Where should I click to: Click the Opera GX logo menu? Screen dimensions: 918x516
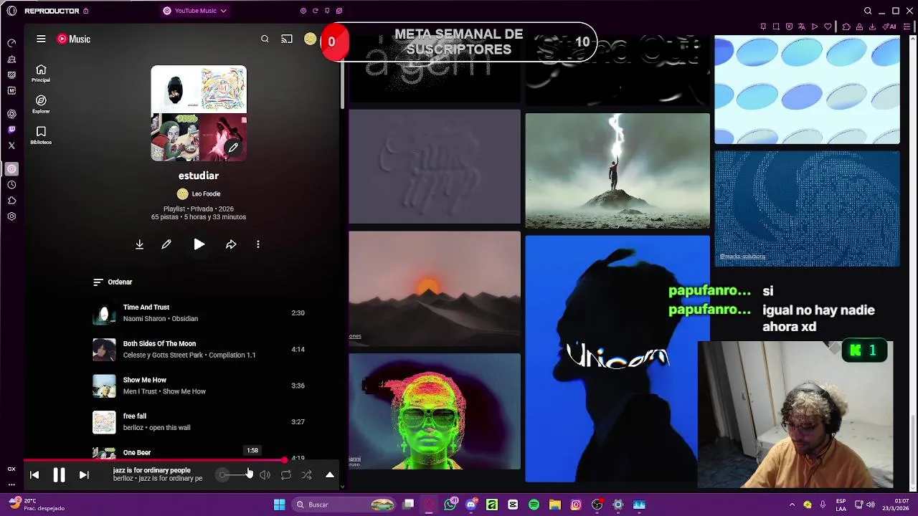coord(11,11)
